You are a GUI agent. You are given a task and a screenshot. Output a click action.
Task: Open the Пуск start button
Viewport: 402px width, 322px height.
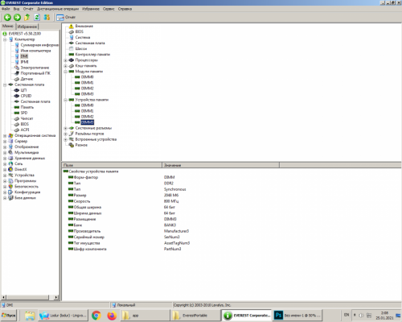(x=9, y=316)
